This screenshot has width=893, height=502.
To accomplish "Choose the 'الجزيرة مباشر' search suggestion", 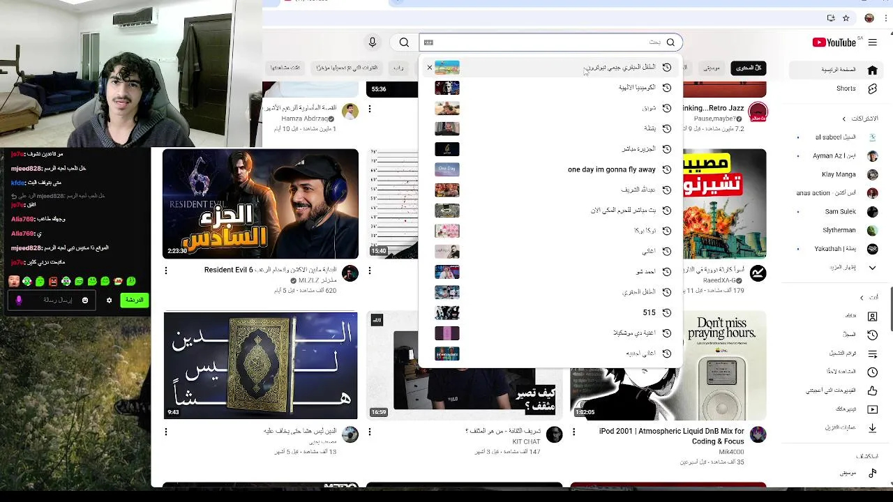I will pos(551,149).
